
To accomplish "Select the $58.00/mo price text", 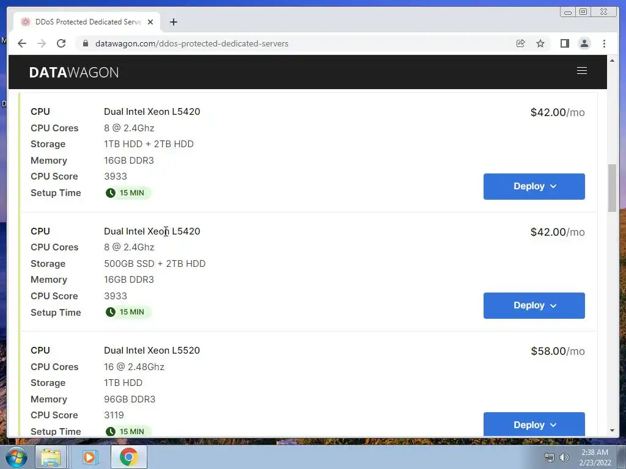I will point(558,351).
